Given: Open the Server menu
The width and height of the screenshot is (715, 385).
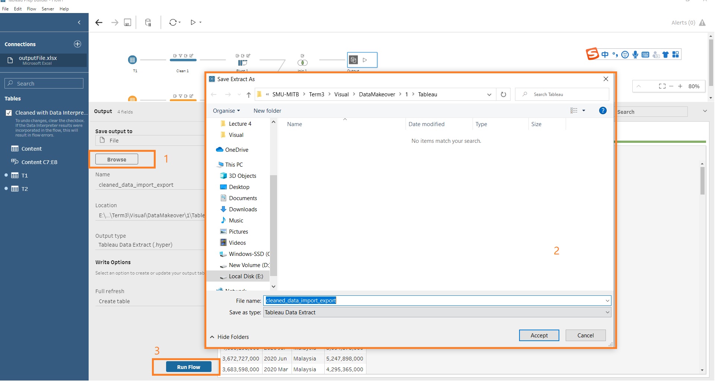Looking at the screenshot, I should click(x=48, y=9).
